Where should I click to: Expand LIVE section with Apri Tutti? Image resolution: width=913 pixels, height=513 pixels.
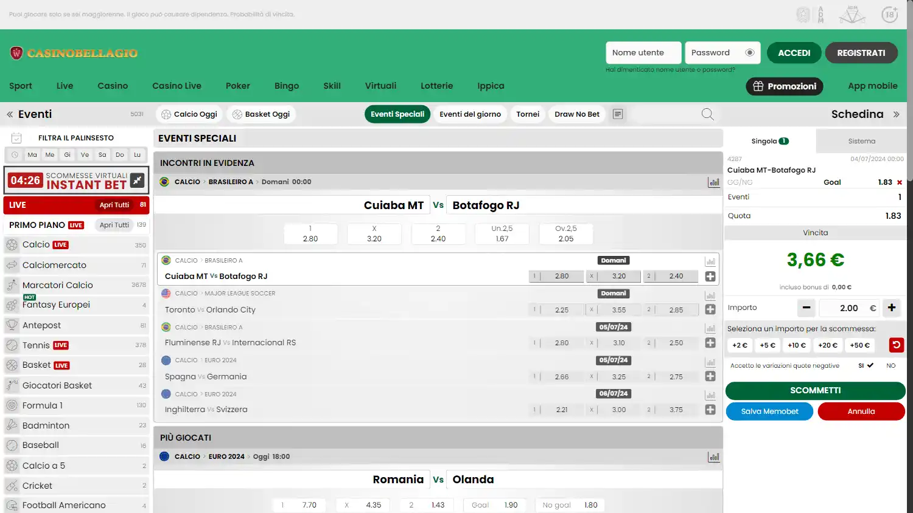coord(114,205)
